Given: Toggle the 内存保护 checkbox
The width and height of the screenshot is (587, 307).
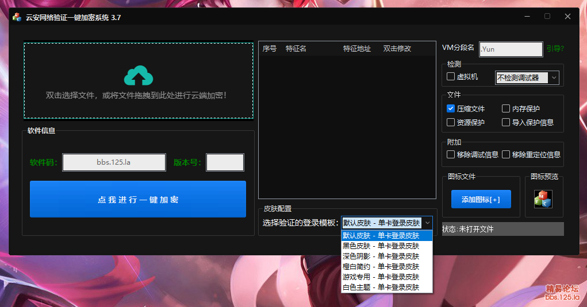Looking at the screenshot, I should tap(506, 108).
